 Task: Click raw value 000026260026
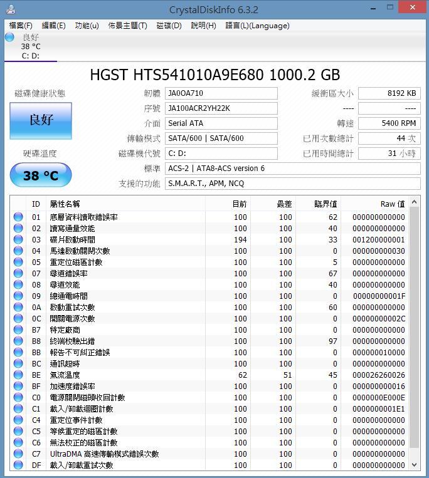pyautogui.click(x=379, y=375)
